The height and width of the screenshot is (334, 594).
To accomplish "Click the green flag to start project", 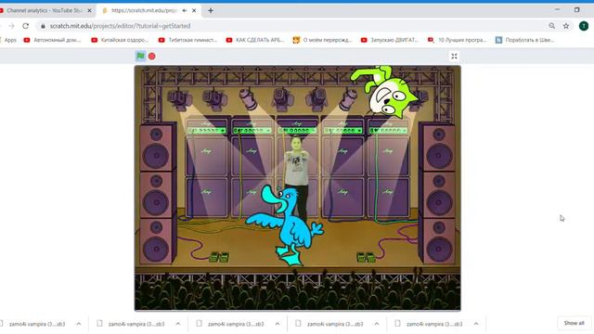I will coord(140,56).
